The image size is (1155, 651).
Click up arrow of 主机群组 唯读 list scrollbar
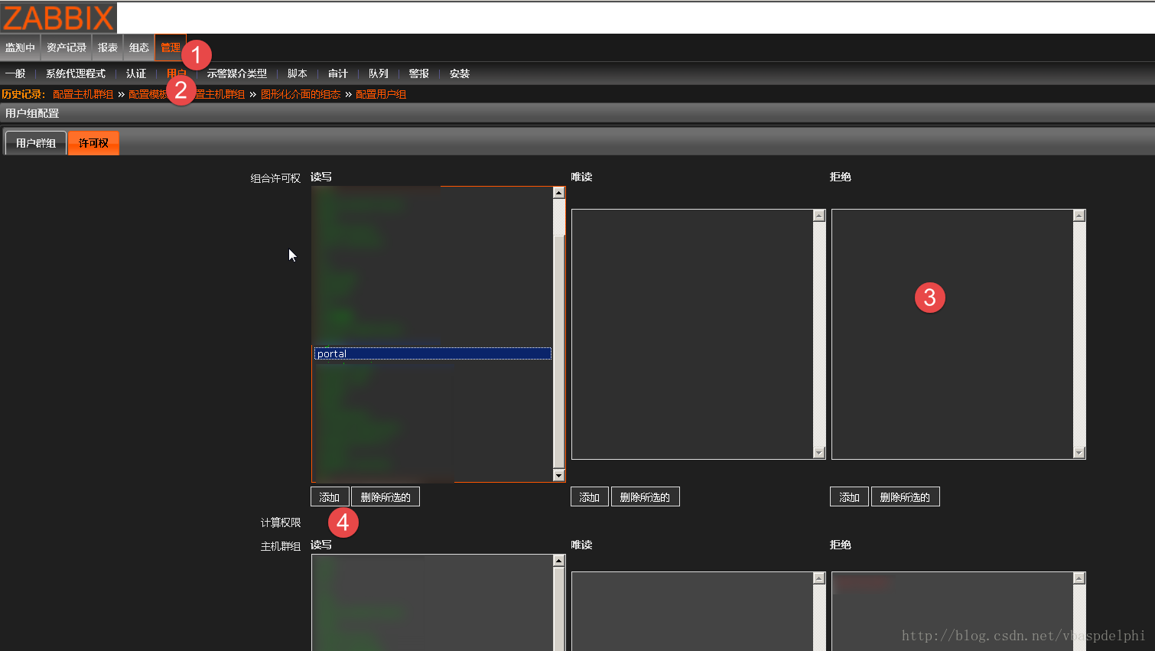pos(819,578)
